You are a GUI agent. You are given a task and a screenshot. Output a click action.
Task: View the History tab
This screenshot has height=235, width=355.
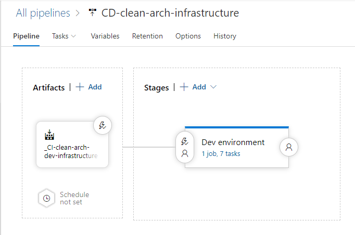(225, 36)
